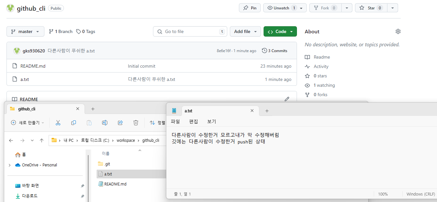This screenshot has width=437, height=202.
Task: Click the Share icon in Explorer toolbar
Action: (x=120, y=123)
